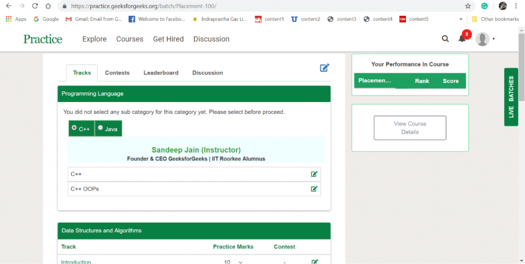Screen dimensions: 525x264
Task: Open the Grammarly extension icon
Action: 484,6
